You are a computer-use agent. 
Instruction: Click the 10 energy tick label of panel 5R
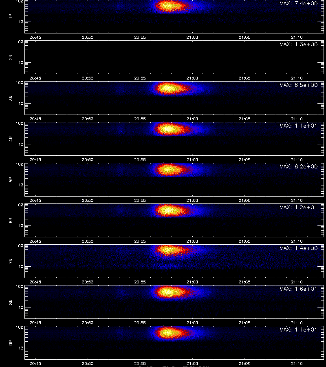pos(21,185)
